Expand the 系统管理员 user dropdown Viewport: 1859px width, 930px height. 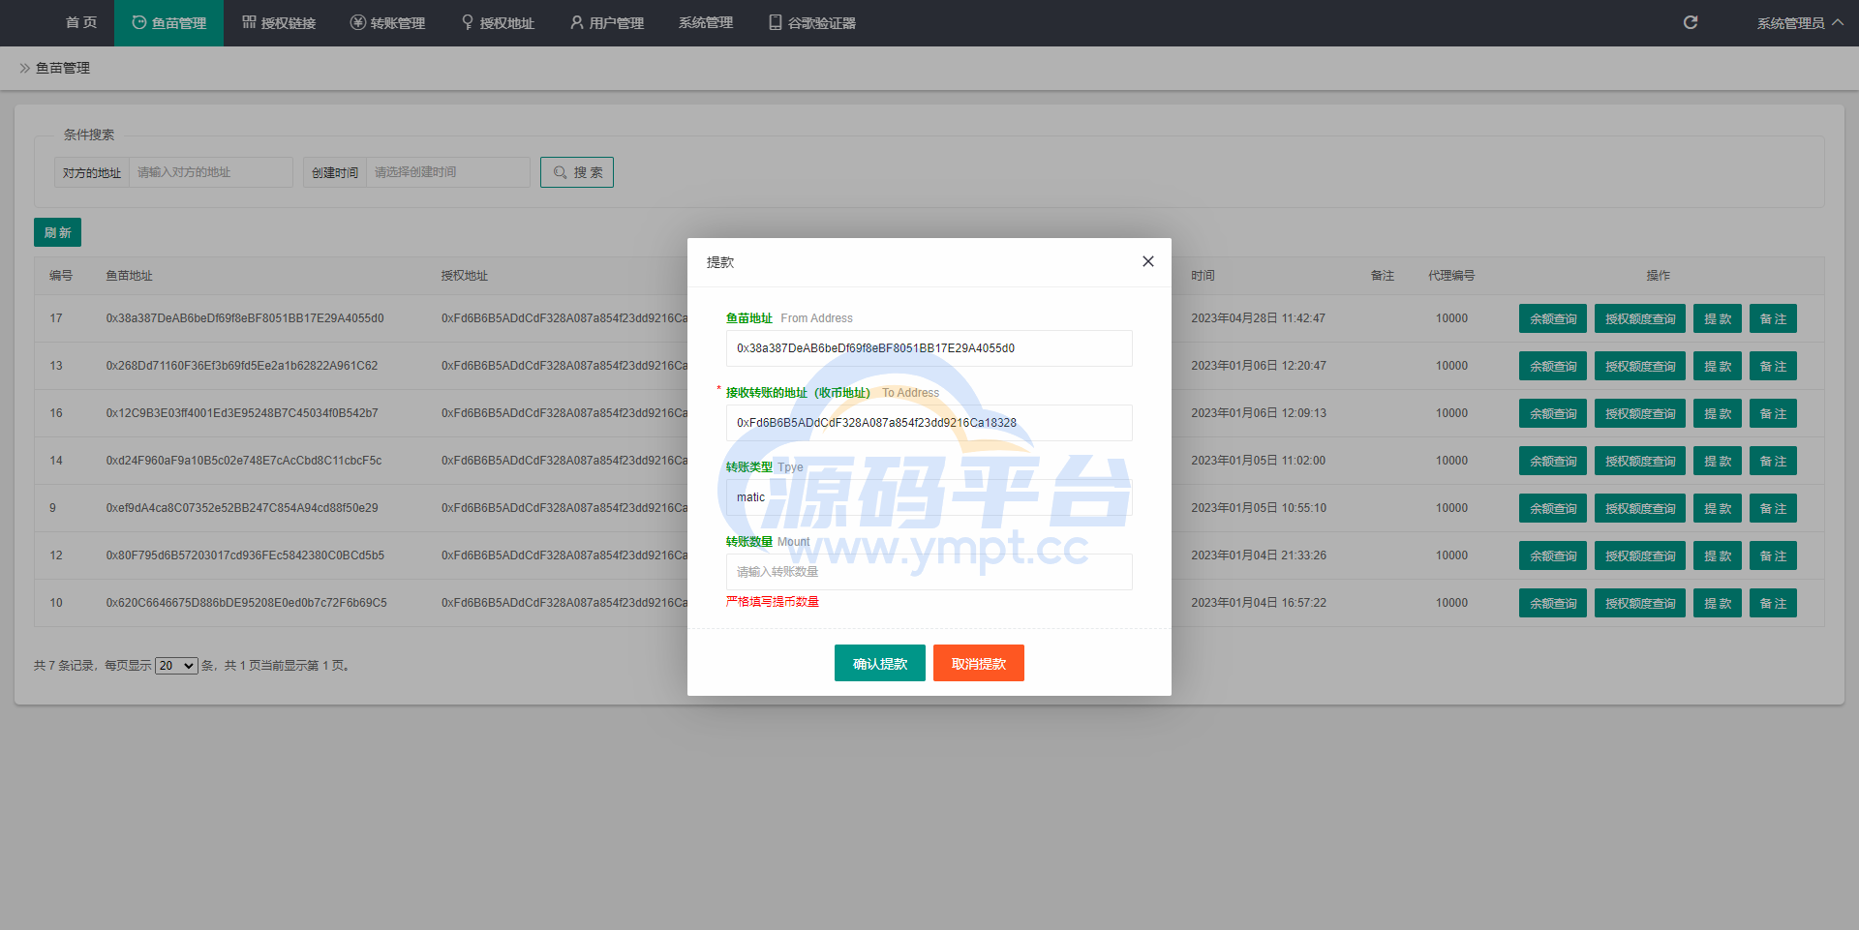(x=1799, y=23)
